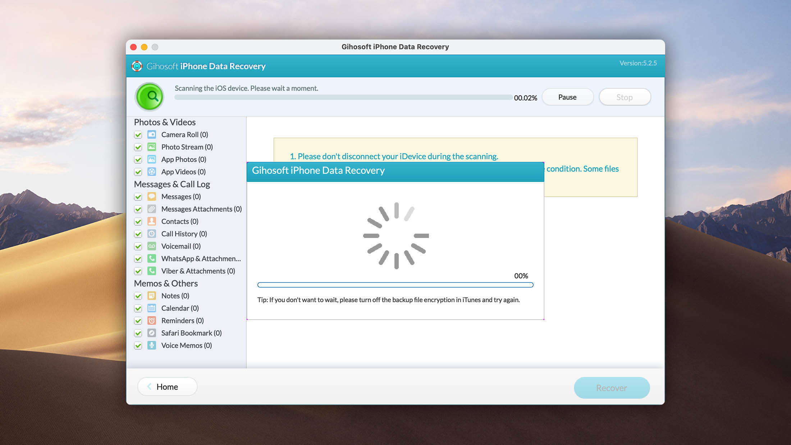Click the App Videos film reel icon
791x445 pixels.
point(152,172)
